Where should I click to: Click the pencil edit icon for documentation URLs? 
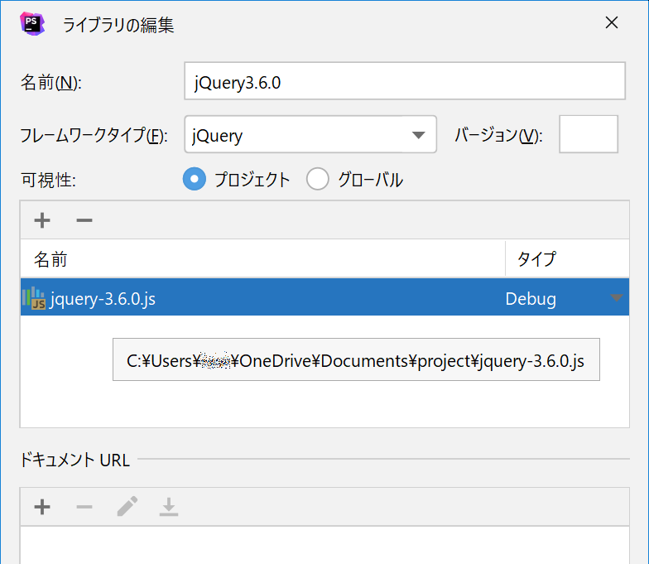point(127,507)
